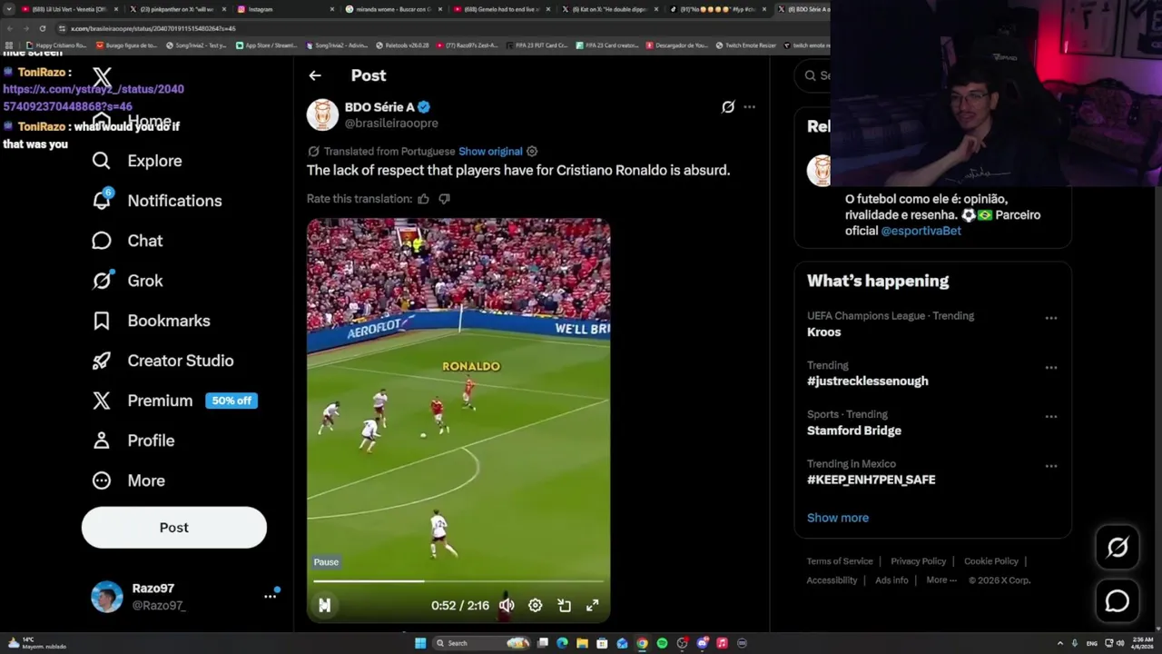The image size is (1162, 654).
Task: Reload the page in the browser toolbar
Action: (x=42, y=28)
